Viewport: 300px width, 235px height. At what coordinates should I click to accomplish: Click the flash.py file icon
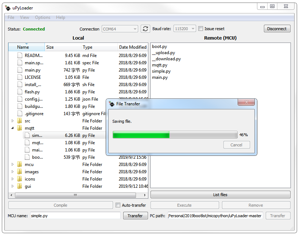click(20, 92)
